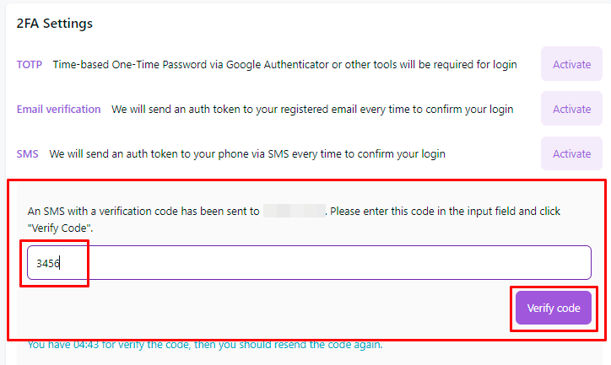Screen dimensions: 611x365
Task: Activate Email verification 2FA
Action: coord(571,109)
